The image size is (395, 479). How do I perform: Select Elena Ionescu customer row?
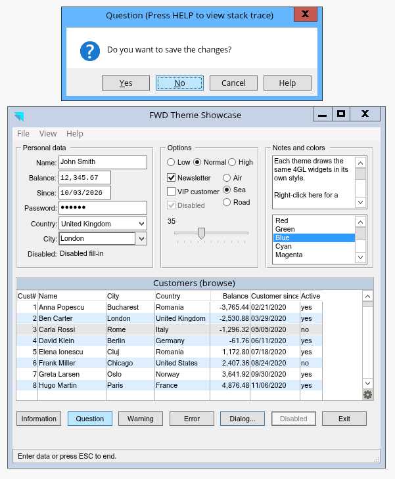tap(169, 352)
